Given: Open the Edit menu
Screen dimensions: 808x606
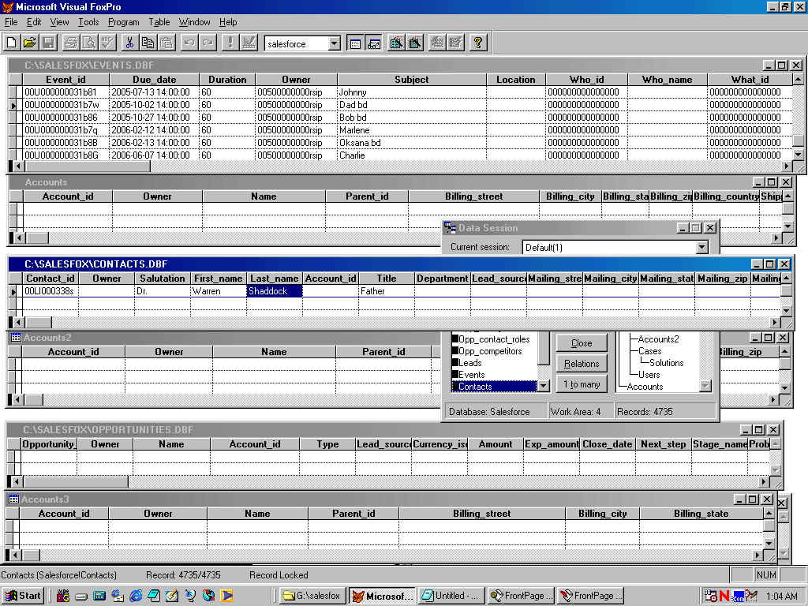Looking at the screenshot, I should (34, 22).
